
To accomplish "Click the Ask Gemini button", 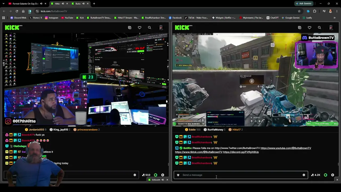I will [303, 3].
